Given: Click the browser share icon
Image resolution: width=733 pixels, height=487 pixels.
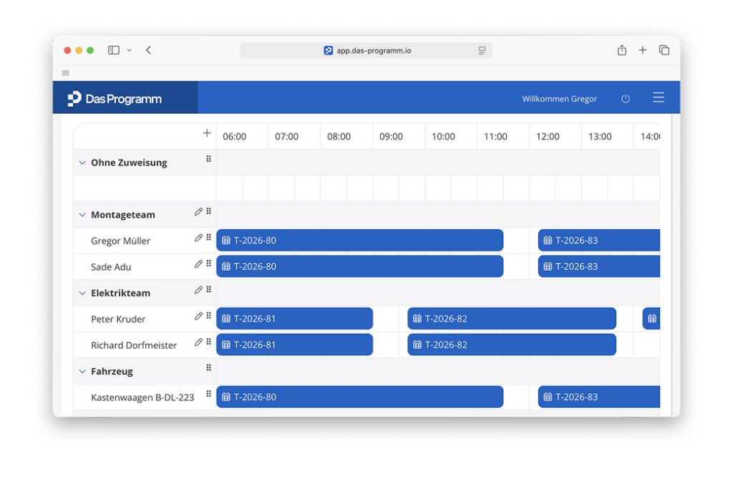Looking at the screenshot, I should pos(621,50).
